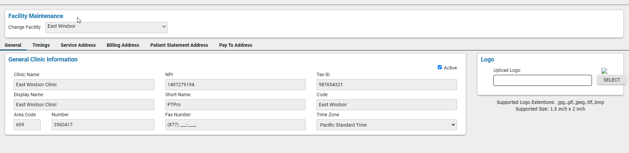Screen dimensions: 629x153
Task: Click the Area Code field
Action: click(x=27, y=125)
